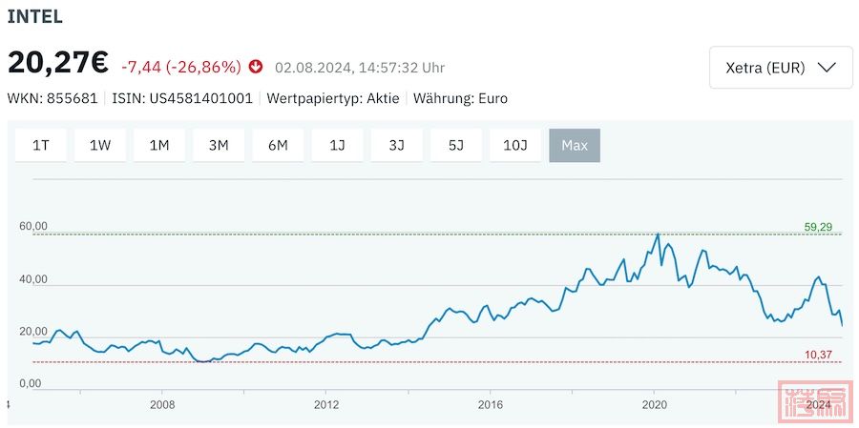Select the 1W time range

point(100,146)
